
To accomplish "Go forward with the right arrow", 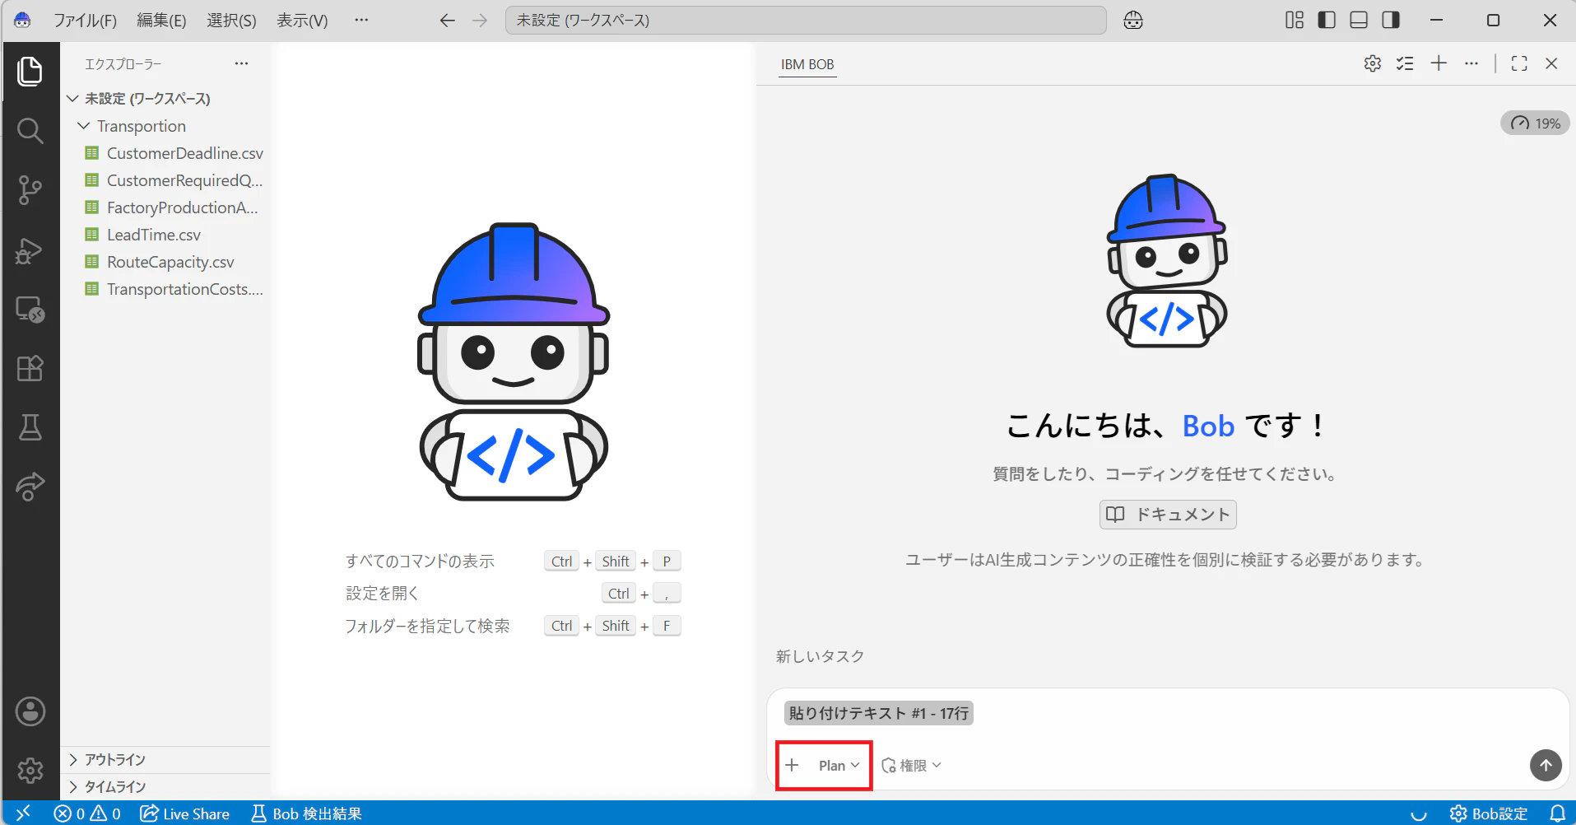I will 480,20.
